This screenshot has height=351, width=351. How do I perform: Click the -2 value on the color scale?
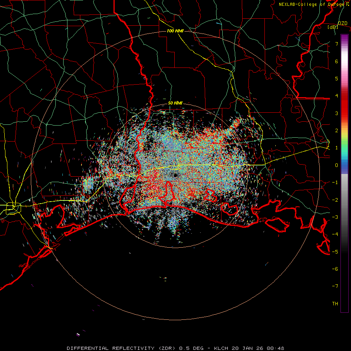(335, 200)
